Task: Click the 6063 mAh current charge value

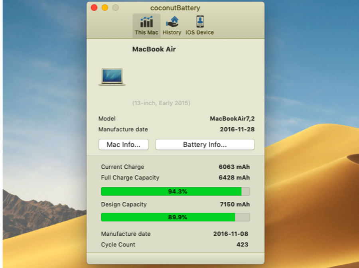Action: pos(234,167)
